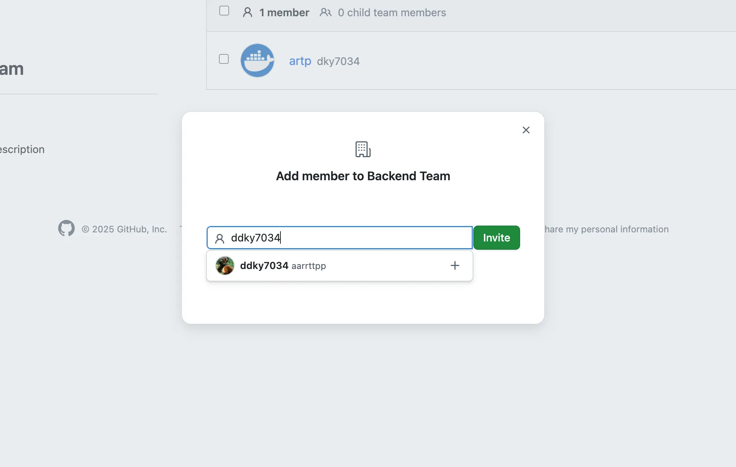
Task: Check the box for member artp
Action: (224, 59)
